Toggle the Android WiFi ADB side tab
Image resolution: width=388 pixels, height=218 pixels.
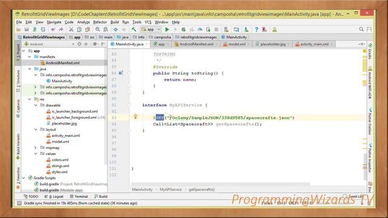coord(370,83)
